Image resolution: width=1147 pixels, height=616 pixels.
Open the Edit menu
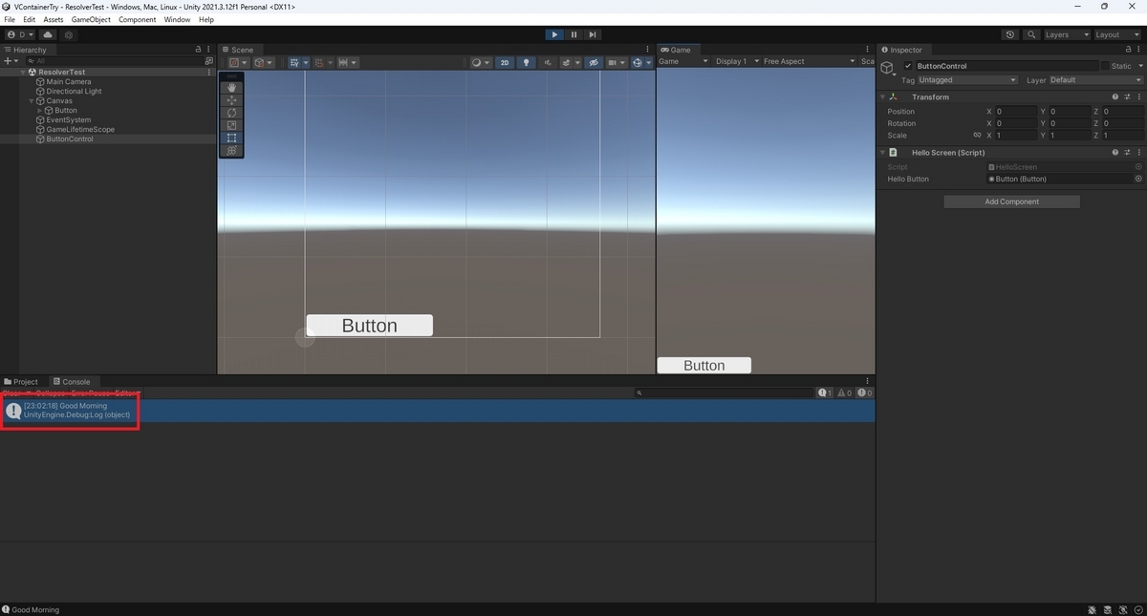(30, 19)
